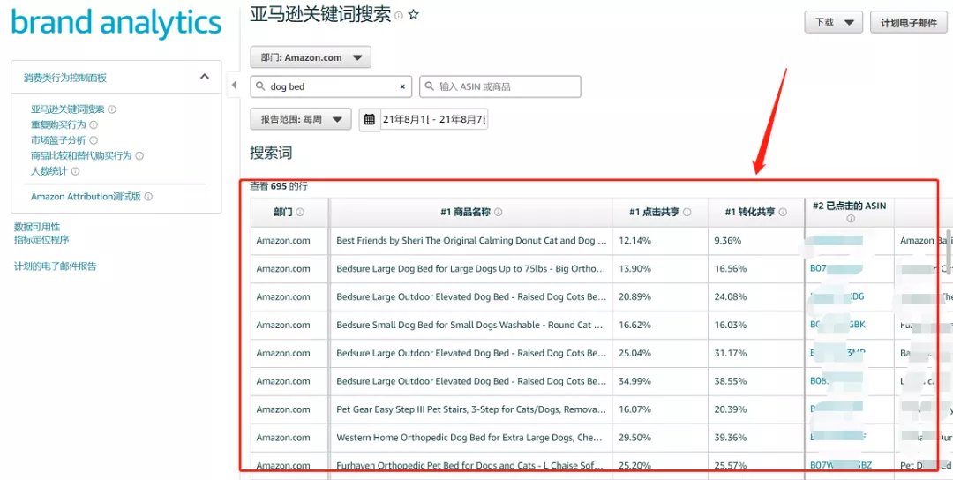Click the 9.36% conversion share cell
This screenshot has height=480, width=953.
coord(756,241)
